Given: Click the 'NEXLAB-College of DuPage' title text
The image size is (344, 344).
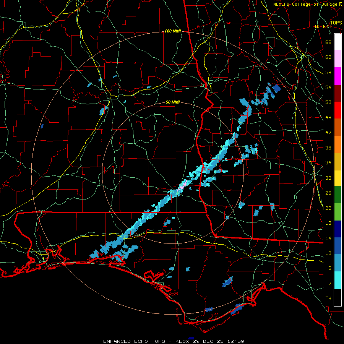Looking at the screenshot, I should click(x=305, y=4).
